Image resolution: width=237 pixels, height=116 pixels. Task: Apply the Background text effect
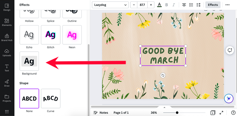tap(29, 61)
